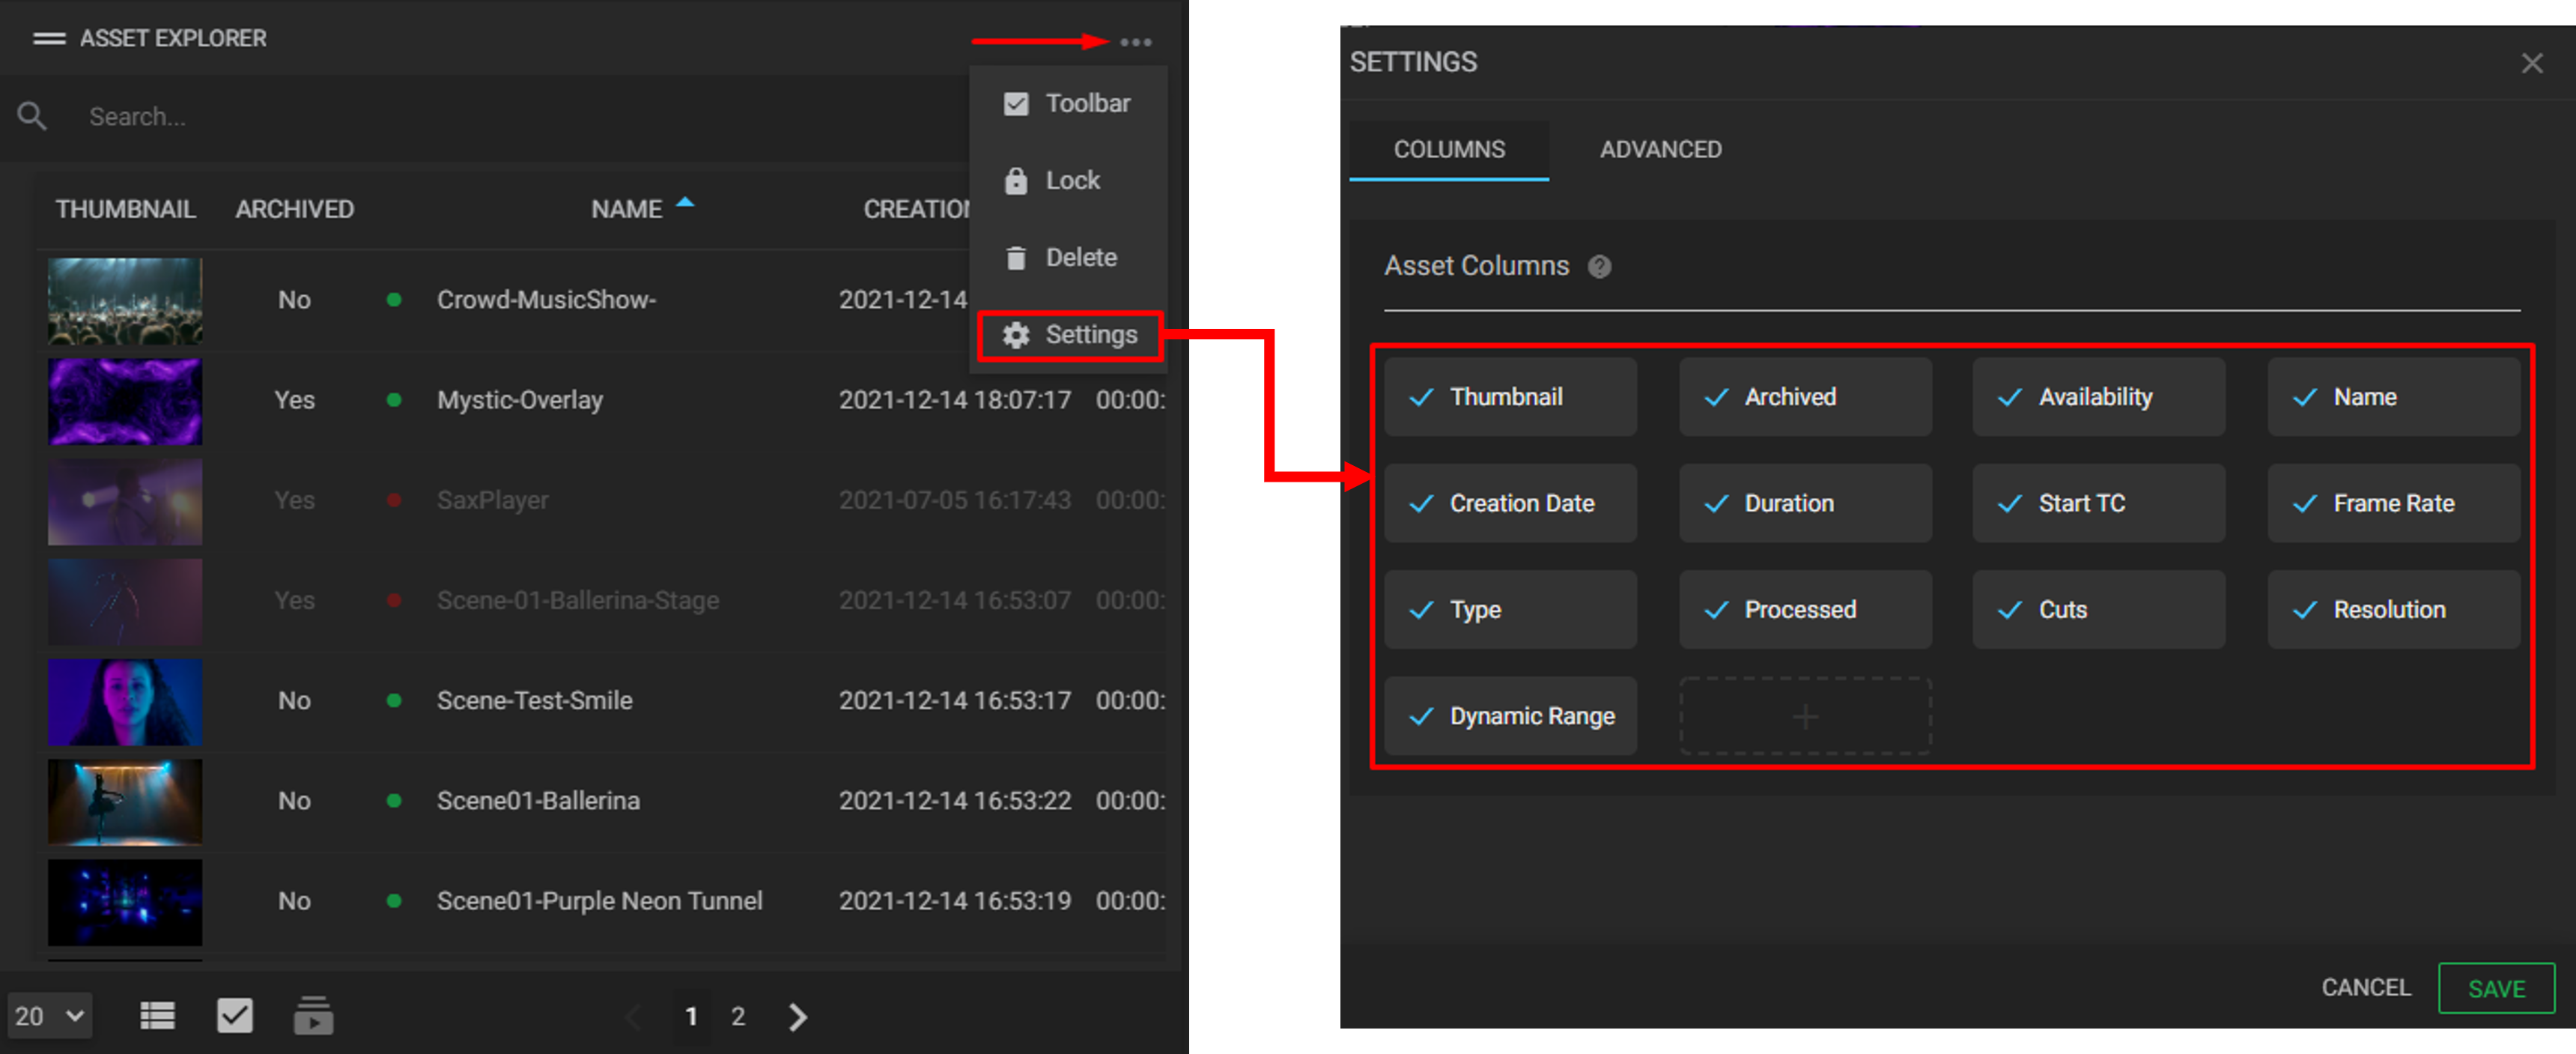Click the SAVE button
The width and height of the screenshot is (2576, 1054).
click(x=2496, y=988)
